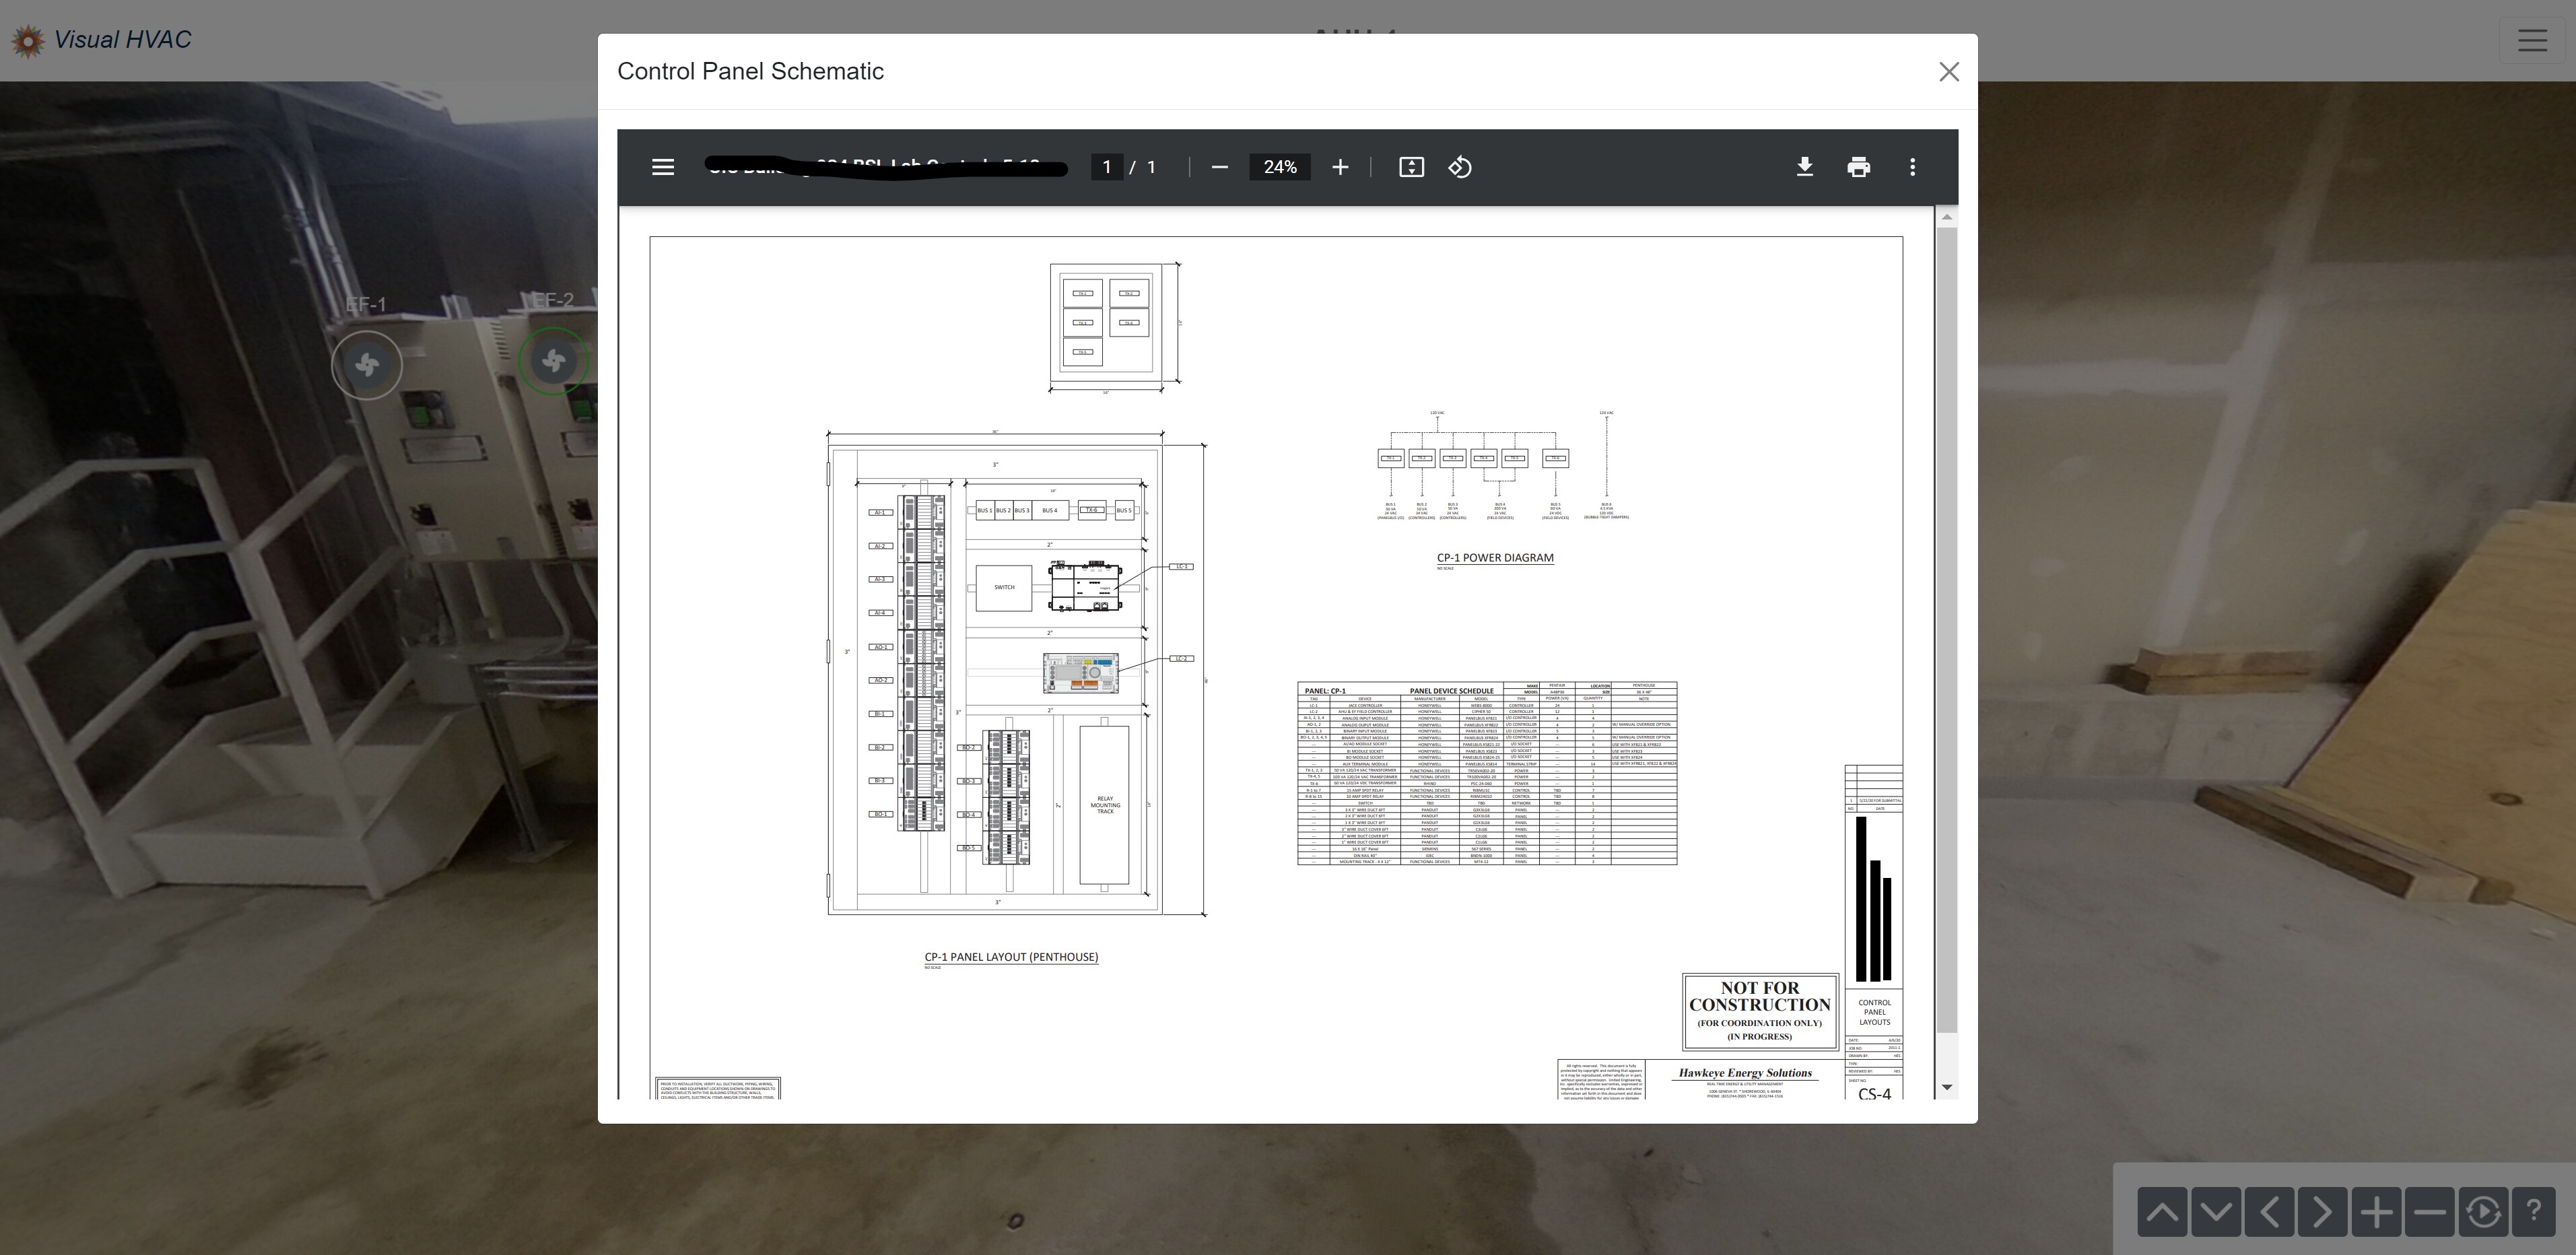Pan the panorama view left
The height and width of the screenshot is (1255, 2576).
click(x=2269, y=1212)
